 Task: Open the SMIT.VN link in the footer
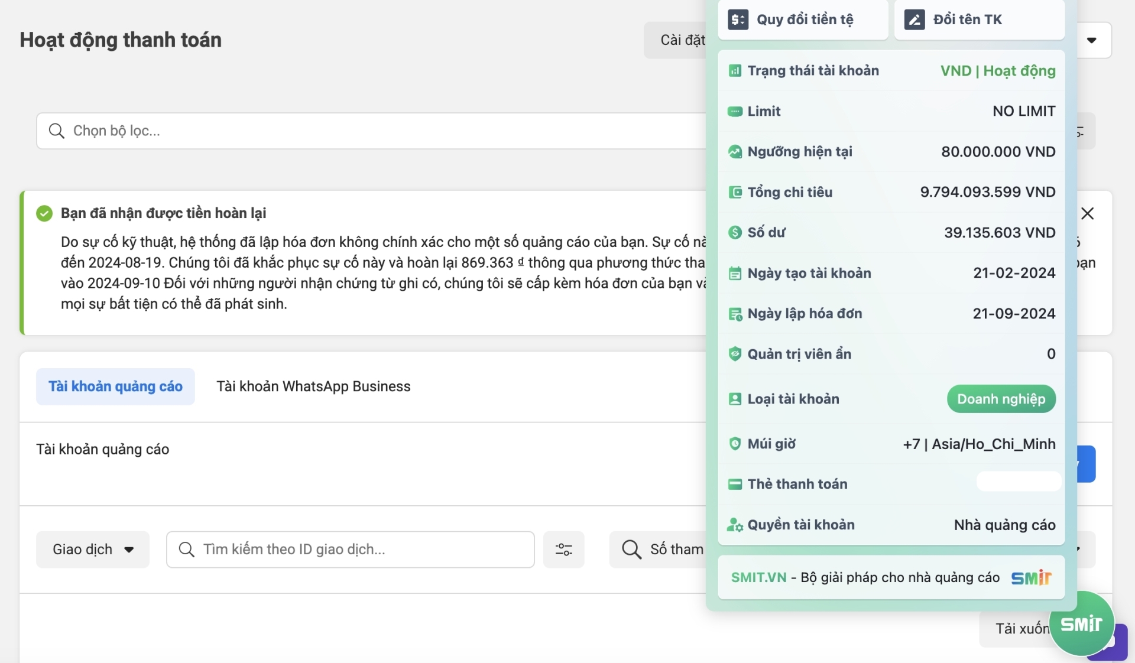[758, 577]
